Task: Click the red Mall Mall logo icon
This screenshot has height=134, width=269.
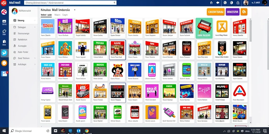Action: (x=4, y=3)
